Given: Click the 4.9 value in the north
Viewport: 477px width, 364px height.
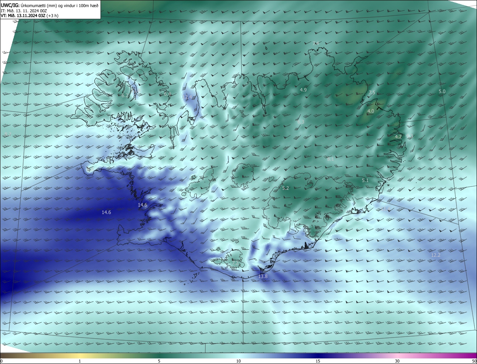Looking at the screenshot, I should tap(303, 90).
